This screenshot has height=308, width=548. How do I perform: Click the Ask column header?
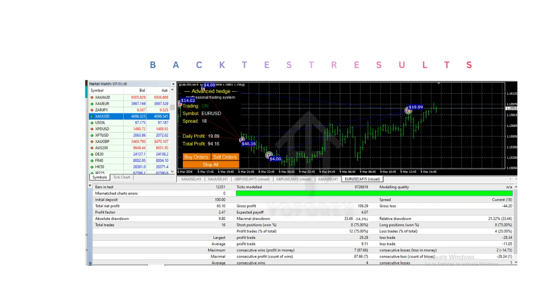pos(158,91)
